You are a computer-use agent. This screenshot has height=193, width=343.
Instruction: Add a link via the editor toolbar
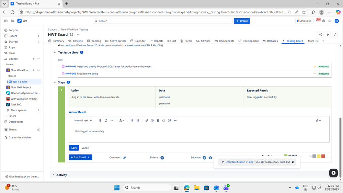tap(147, 121)
